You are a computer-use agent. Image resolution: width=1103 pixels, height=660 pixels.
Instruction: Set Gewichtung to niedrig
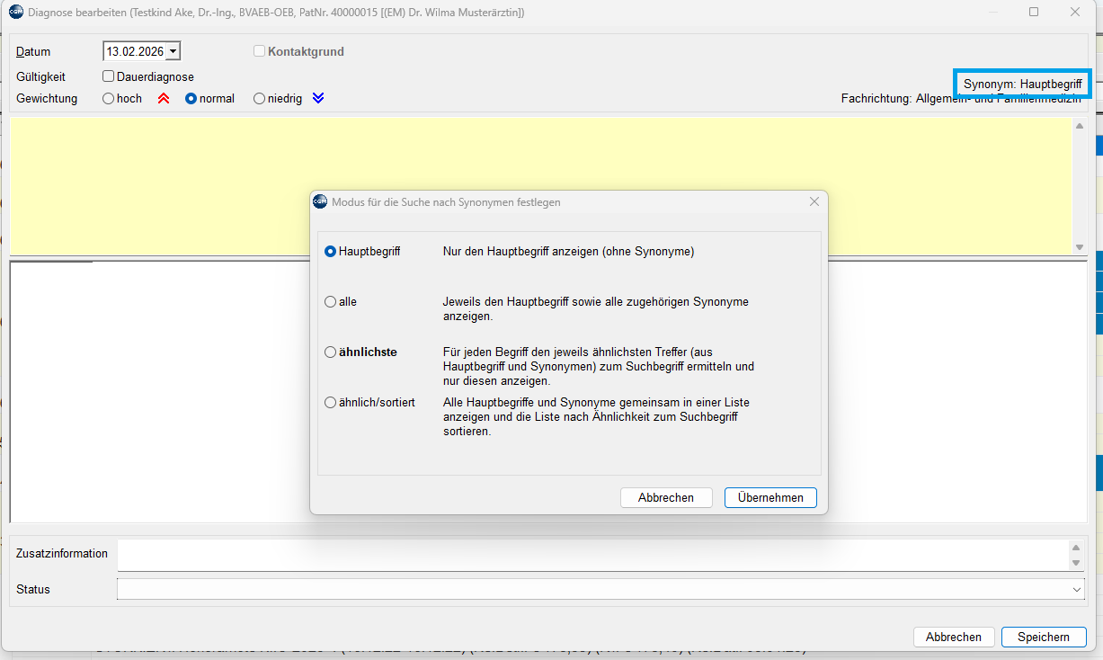[260, 99]
